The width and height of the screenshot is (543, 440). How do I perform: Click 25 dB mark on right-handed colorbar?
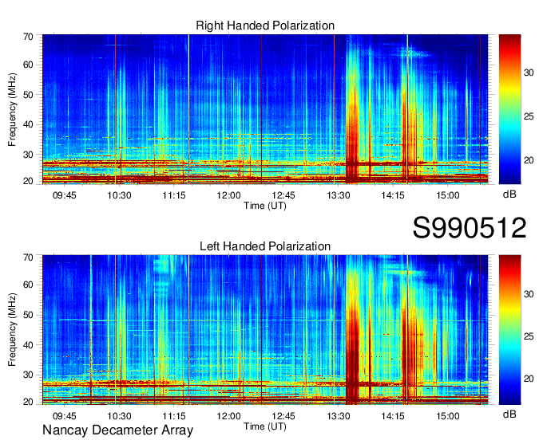point(529,116)
